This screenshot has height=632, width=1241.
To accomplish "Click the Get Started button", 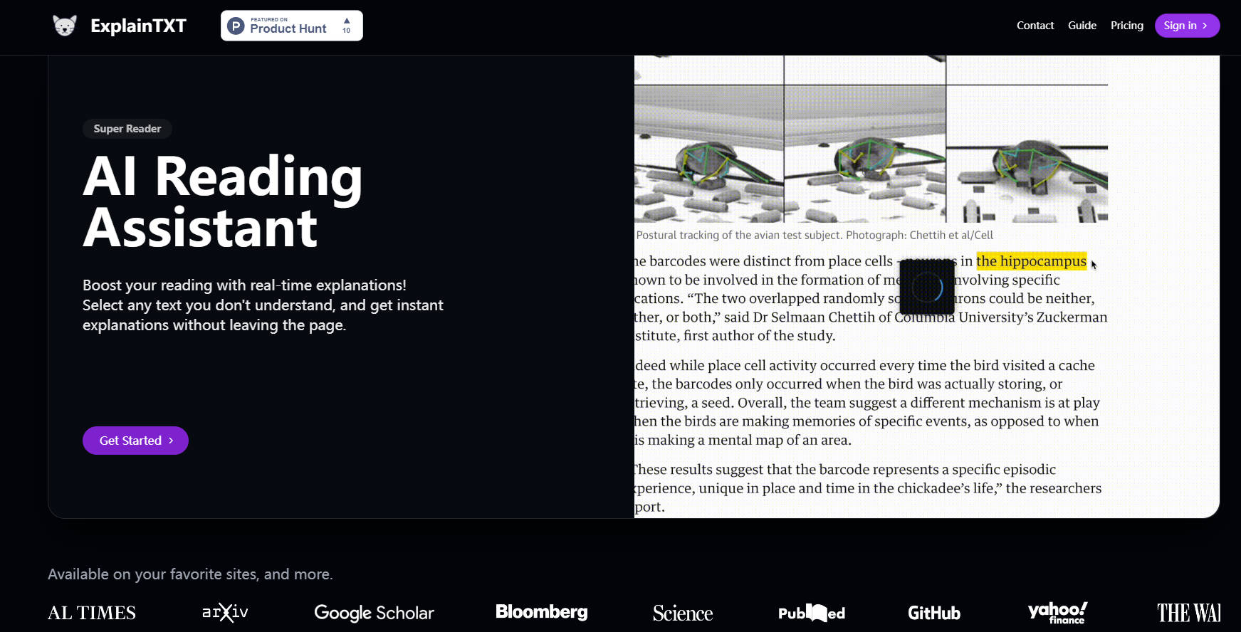I will point(135,441).
